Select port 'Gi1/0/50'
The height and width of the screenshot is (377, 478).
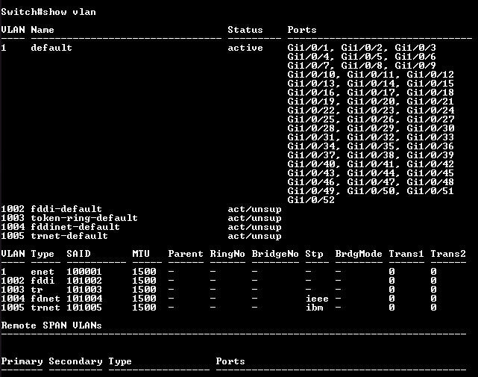(x=371, y=191)
